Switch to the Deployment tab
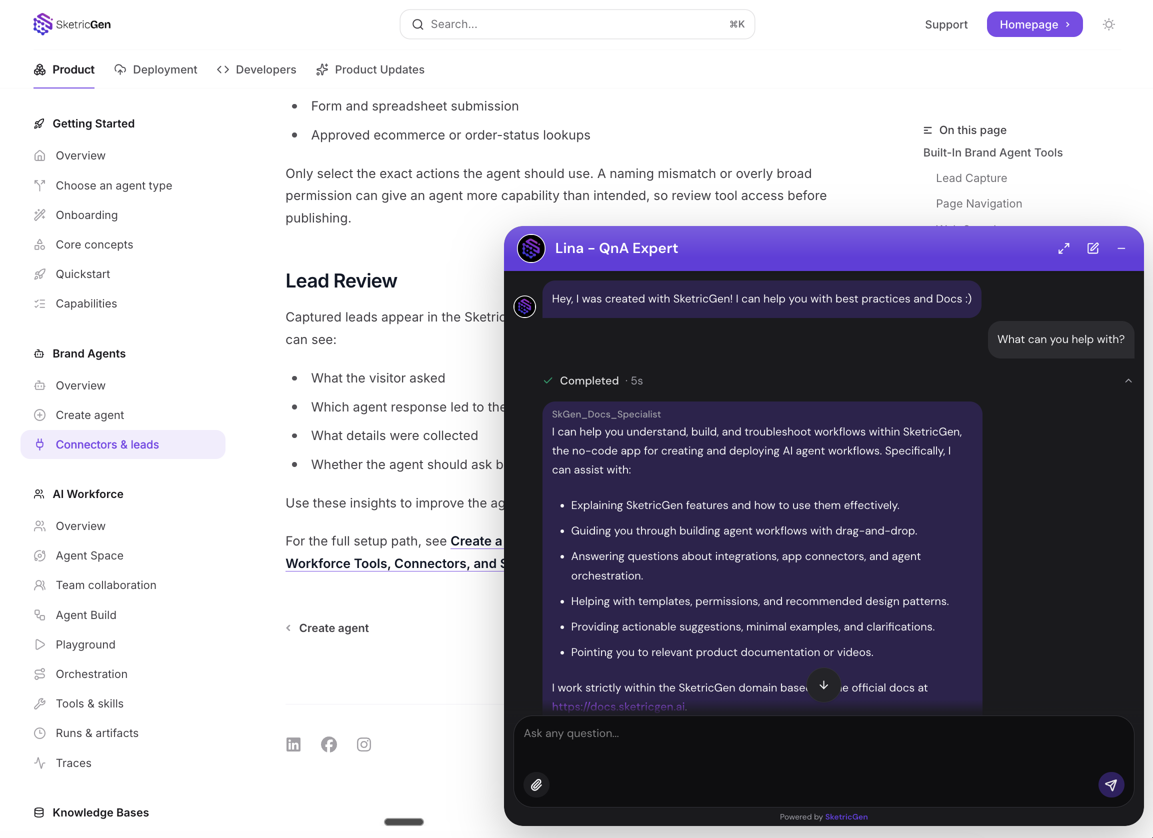 (155, 69)
